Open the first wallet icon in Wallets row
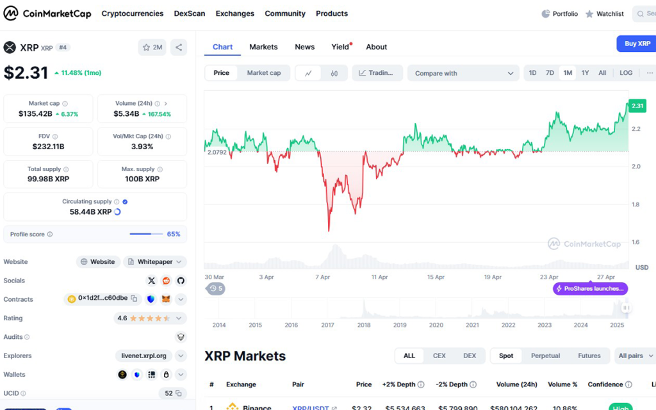This screenshot has width=656, height=410. pos(122,374)
